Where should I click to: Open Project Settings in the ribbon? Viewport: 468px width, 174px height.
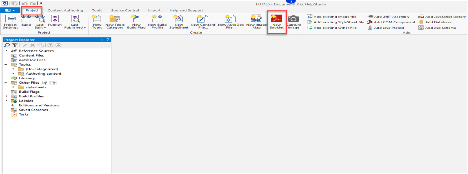pyautogui.click(x=10, y=22)
